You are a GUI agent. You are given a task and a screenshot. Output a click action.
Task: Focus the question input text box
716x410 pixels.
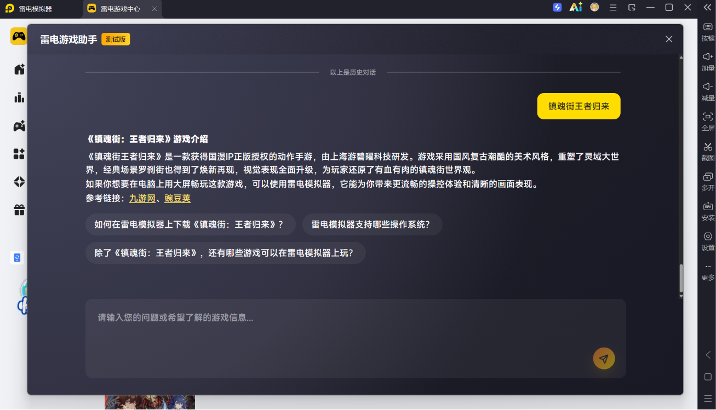[356, 338]
